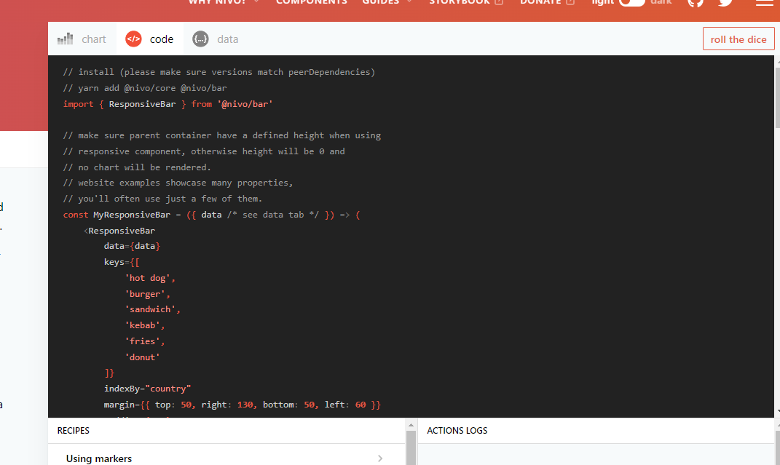Click the keys={[ code line

[x=122, y=262]
